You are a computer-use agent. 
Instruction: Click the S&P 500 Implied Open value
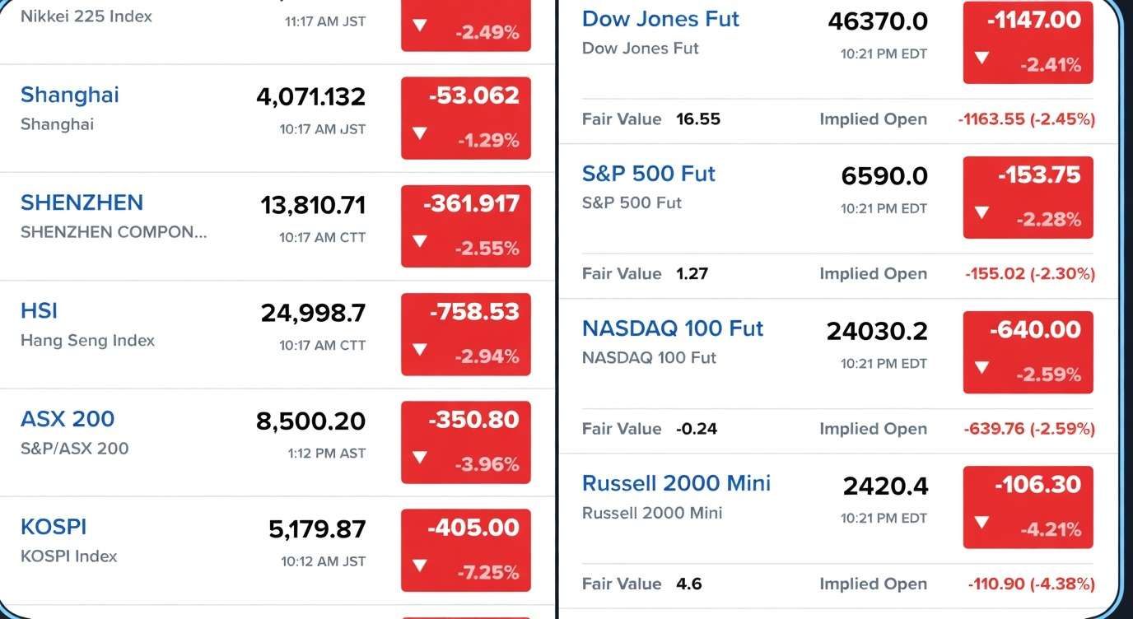click(1030, 274)
